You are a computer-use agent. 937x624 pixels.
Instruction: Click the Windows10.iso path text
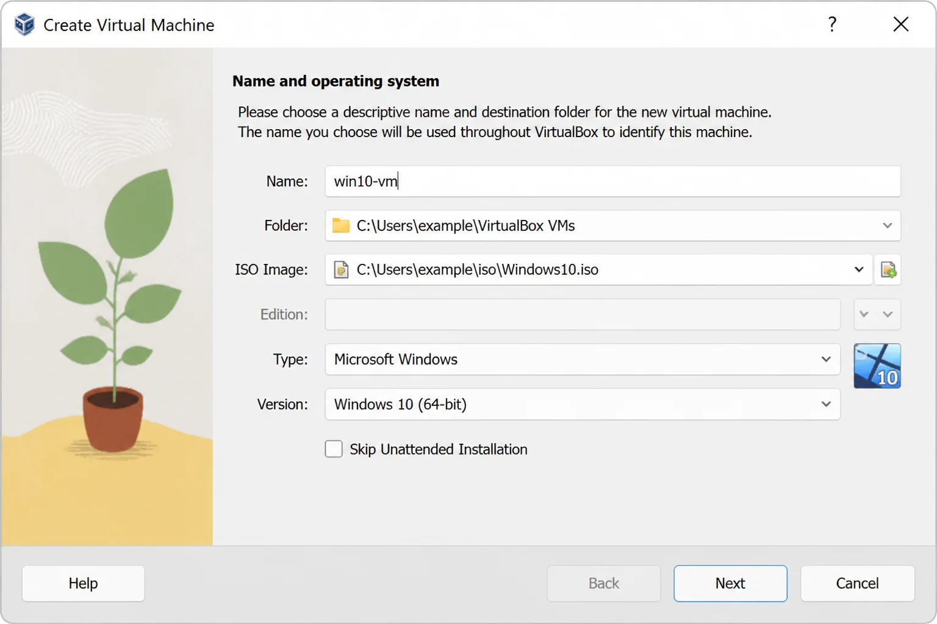pos(477,269)
